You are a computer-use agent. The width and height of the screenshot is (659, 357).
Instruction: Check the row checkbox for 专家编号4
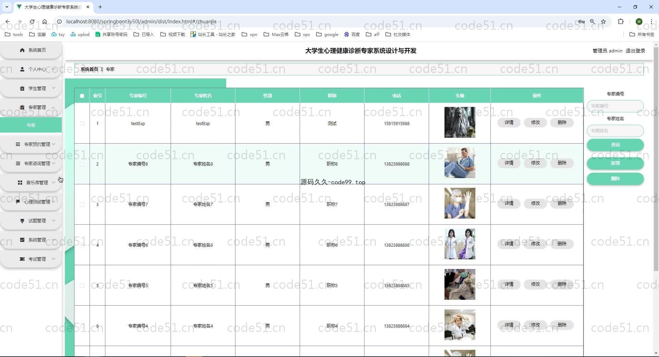coord(82,326)
